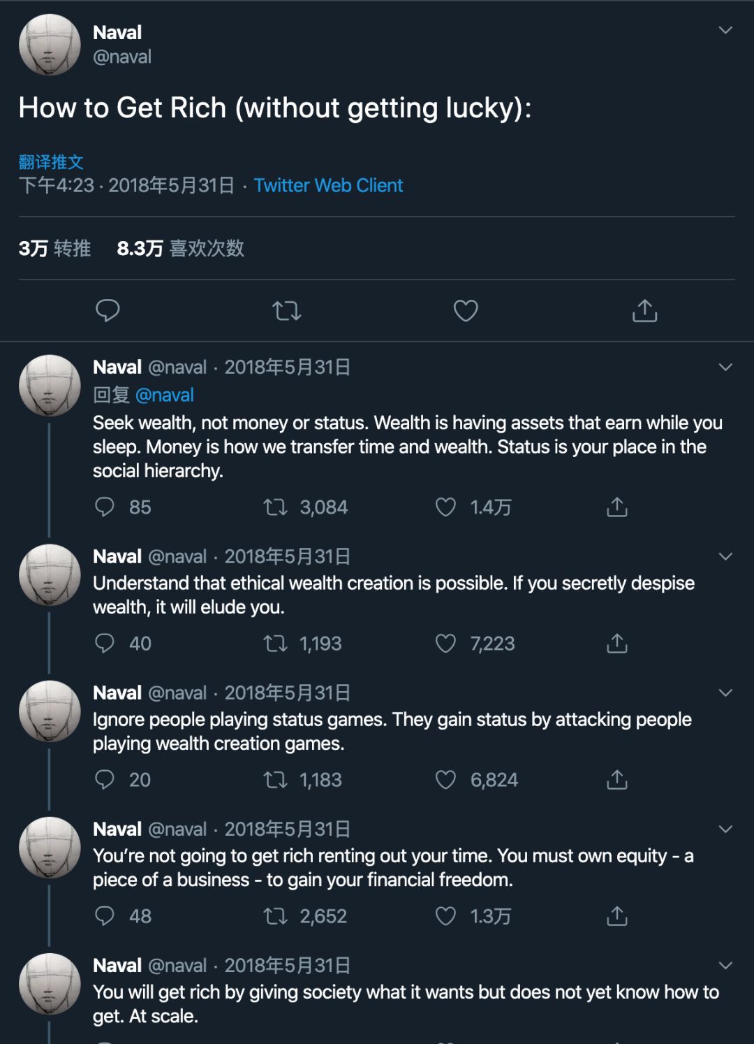Reply to the main How to Get Rich tweet
754x1044 pixels.
tap(108, 310)
